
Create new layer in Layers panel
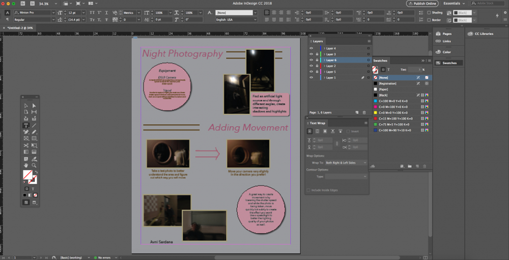(357, 112)
